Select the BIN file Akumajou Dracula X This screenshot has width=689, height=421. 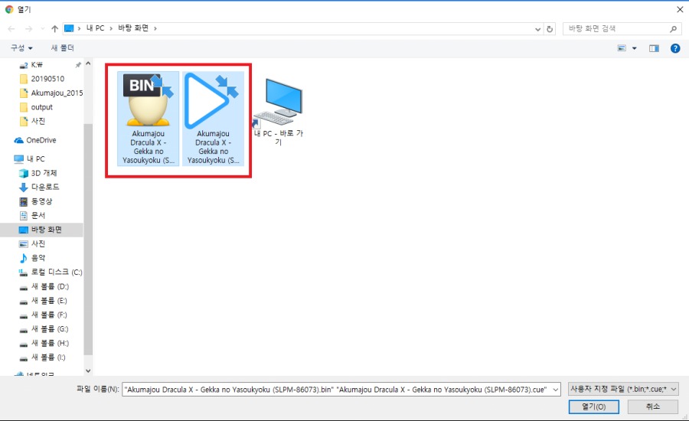148,119
